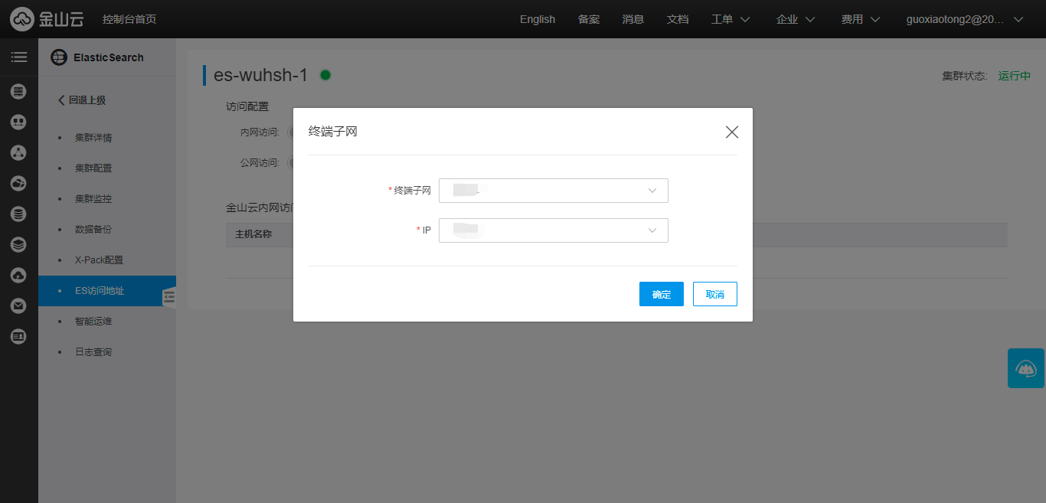Screen dimensions: 1046x503
Task: Open 文档 in the top bar
Action: coord(678,19)
